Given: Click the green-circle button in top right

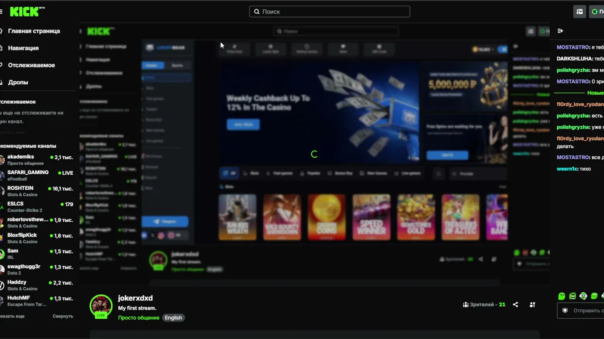Looking at the screenshot, I should coord(596,12).
